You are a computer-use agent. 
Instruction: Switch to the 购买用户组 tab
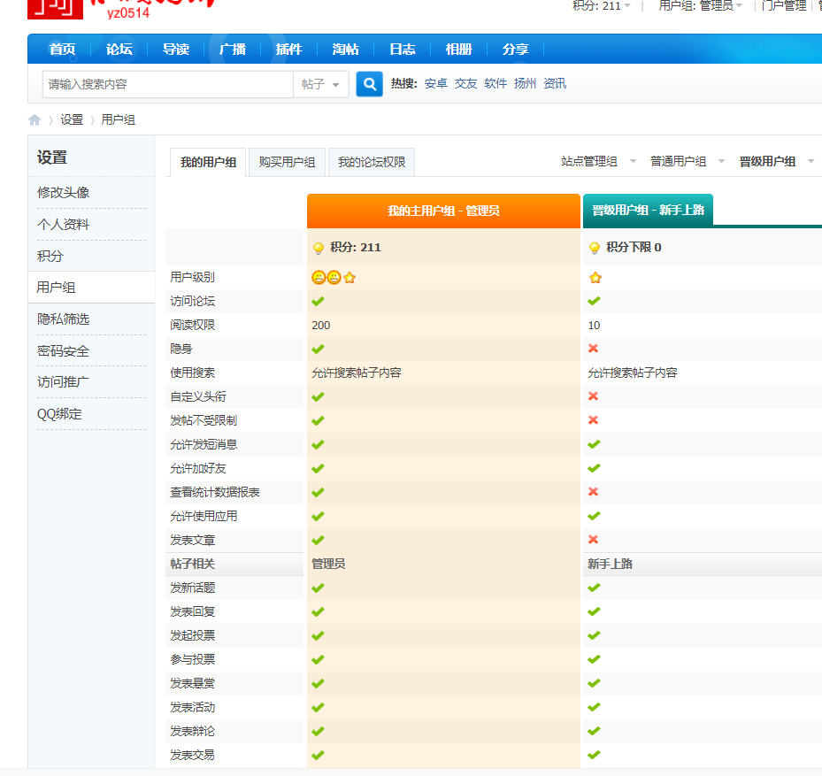point(288,163)
